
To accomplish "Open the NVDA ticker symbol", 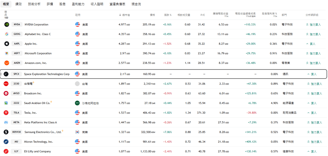I will click(x=17, y=24).
